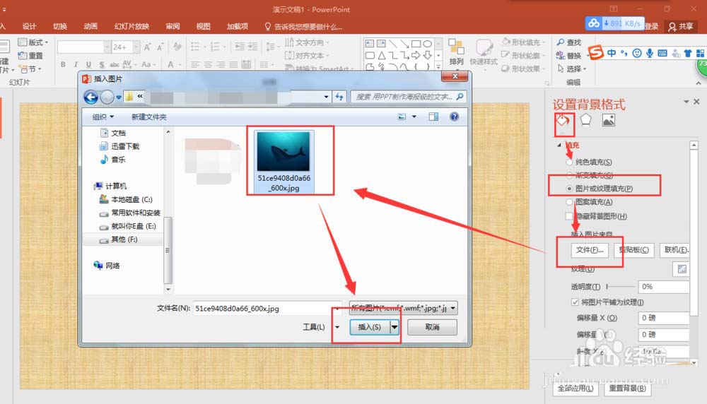
Task: Open the view mode dropdown arrow in the dialog
Action: [x=414, y=117]
